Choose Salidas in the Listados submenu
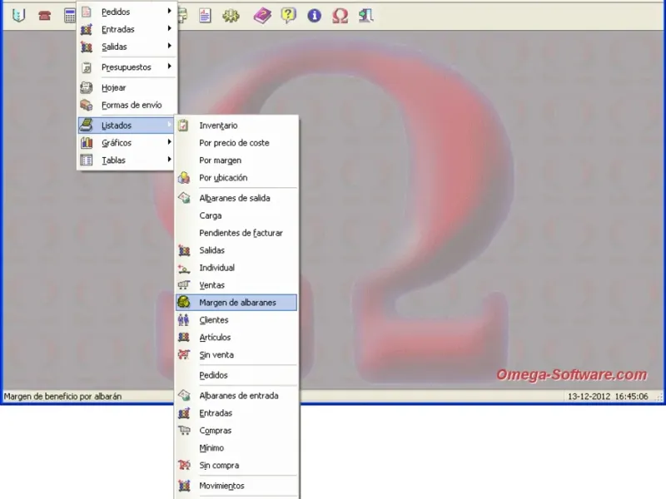 [236, 250]
